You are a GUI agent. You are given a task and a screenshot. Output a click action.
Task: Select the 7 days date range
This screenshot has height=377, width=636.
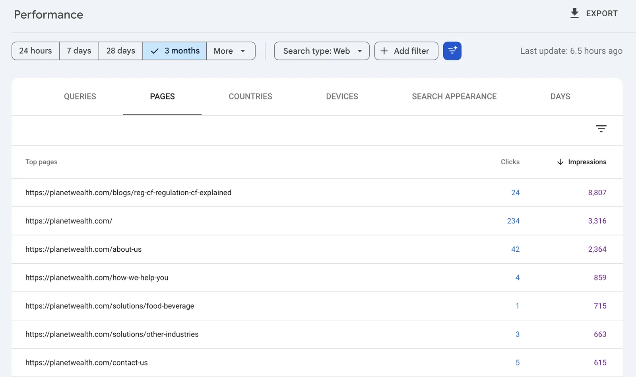(x=79, y=51)
